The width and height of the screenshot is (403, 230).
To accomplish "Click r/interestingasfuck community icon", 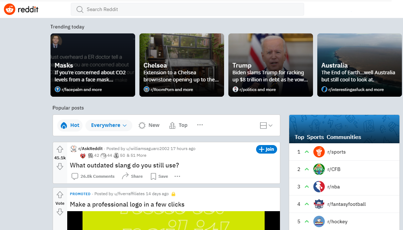I will (x=324, y=89).
